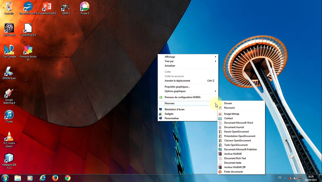The height and width of the screenshot is (182, 322).
Task: Expand the Affichage submenu
Action: 188,57
